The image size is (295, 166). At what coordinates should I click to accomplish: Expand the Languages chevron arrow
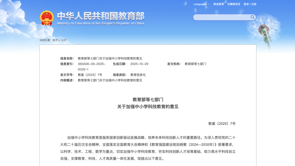click(x=209, y=4)
